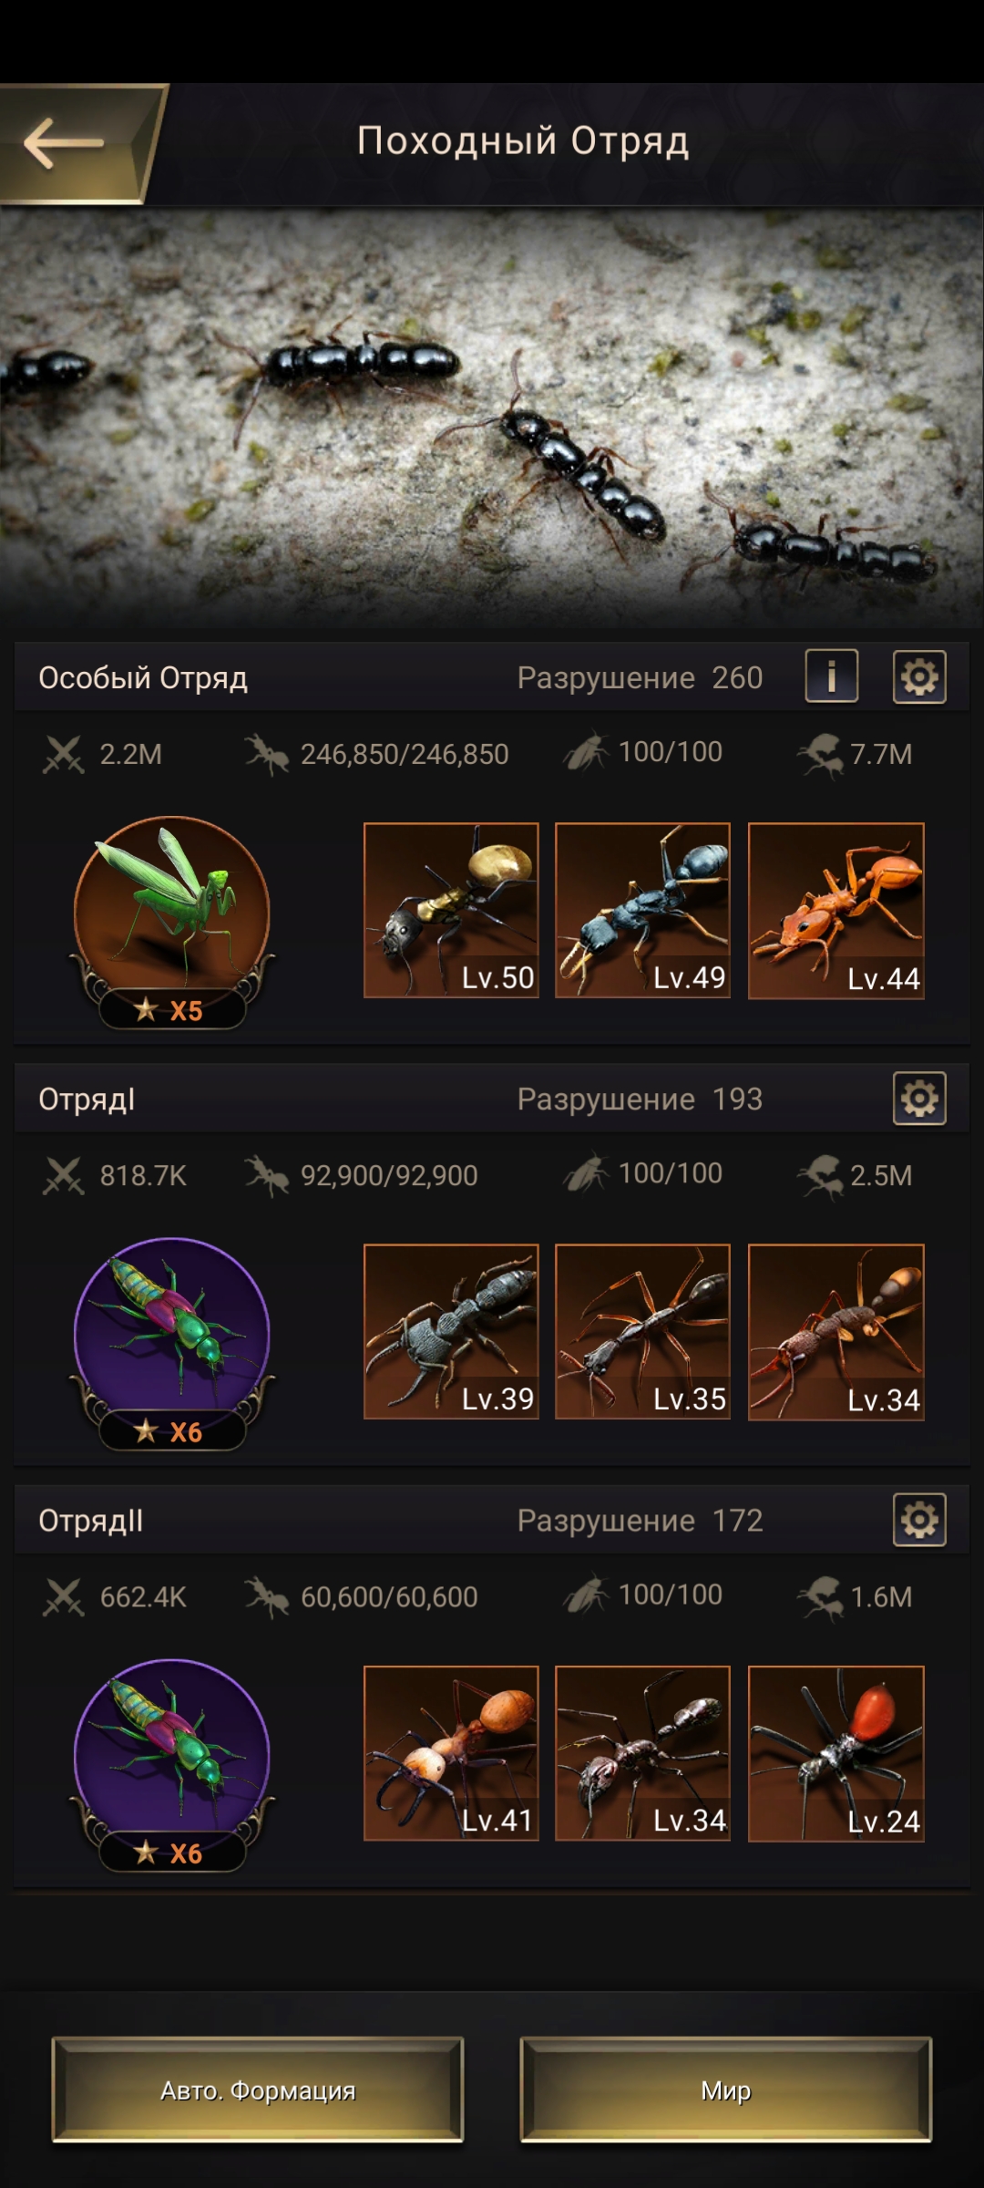Select the green mantis leader portrait
Screen dimensions: 984x2188
172,913
